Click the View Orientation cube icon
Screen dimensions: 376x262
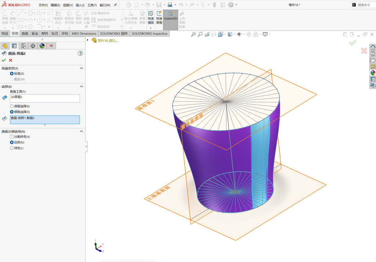pos(221,34)
